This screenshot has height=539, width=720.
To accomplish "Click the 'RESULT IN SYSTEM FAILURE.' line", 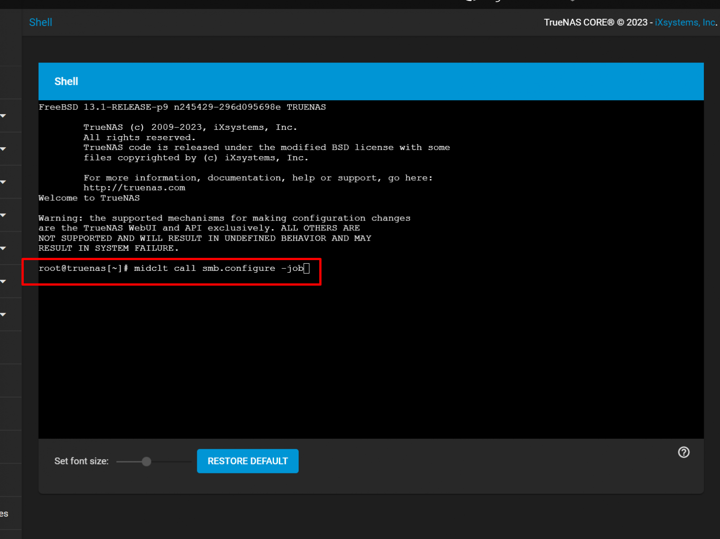I will click(109, 248).
